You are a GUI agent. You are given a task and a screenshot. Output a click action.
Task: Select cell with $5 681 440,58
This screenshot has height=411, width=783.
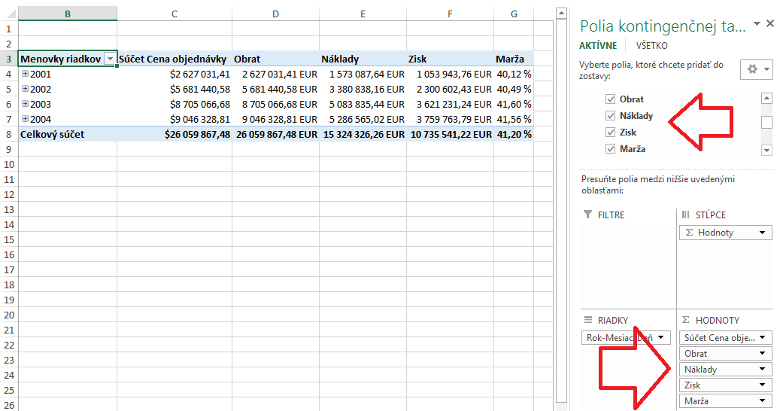click(175, 89)
